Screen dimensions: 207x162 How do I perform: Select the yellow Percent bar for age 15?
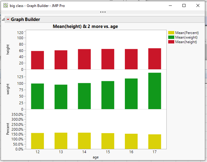click(x=108, y=141)
